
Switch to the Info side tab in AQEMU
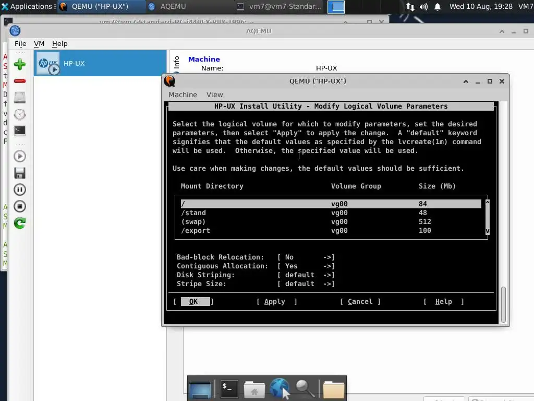pyautogui.click(x=176, y=63)
